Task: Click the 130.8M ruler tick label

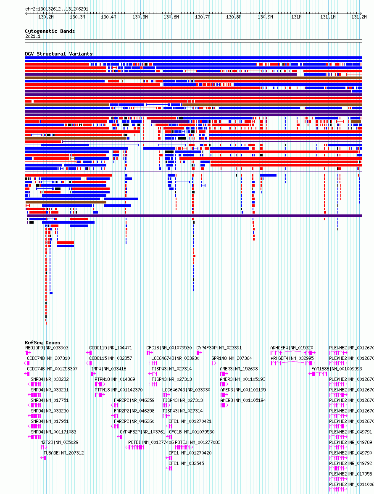Action: [234, 17]
